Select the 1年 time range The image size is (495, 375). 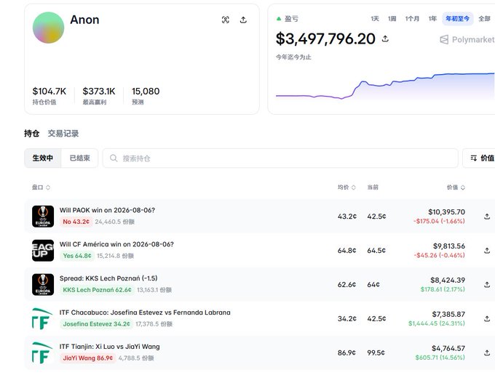pos(432,19)
